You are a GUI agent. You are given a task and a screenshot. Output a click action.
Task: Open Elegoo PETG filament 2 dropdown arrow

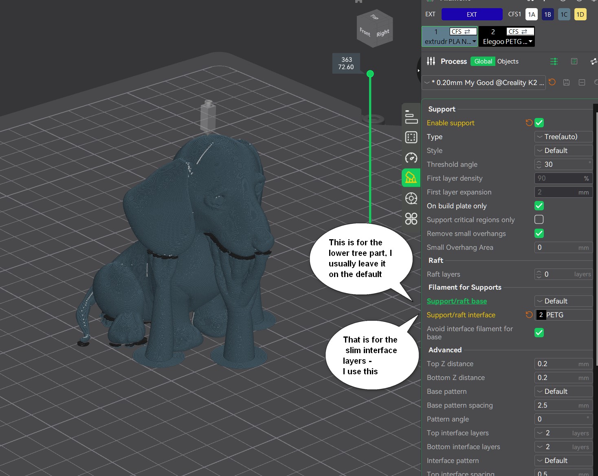pos(530,41)
